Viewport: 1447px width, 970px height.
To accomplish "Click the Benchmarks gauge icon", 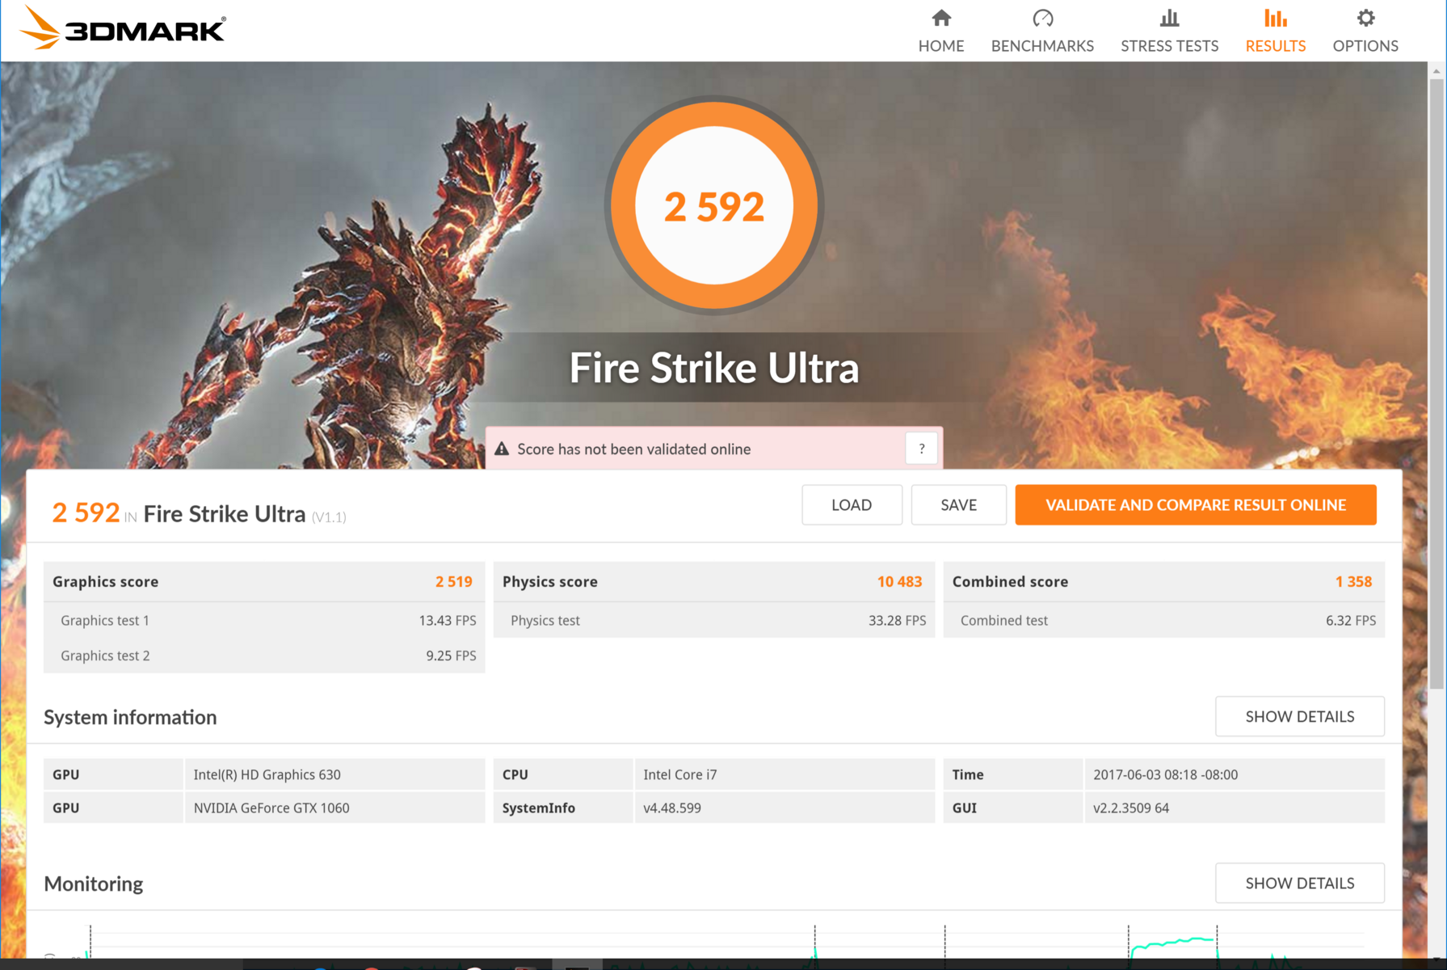I will click(1043, 18).
